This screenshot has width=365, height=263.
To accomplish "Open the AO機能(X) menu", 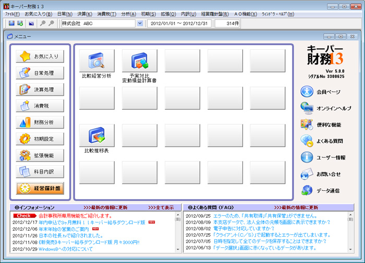I will click(246, 14).
